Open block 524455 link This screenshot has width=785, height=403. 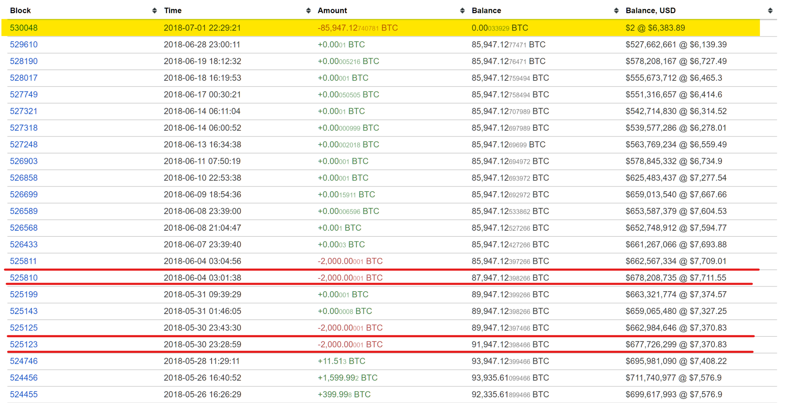24,394
